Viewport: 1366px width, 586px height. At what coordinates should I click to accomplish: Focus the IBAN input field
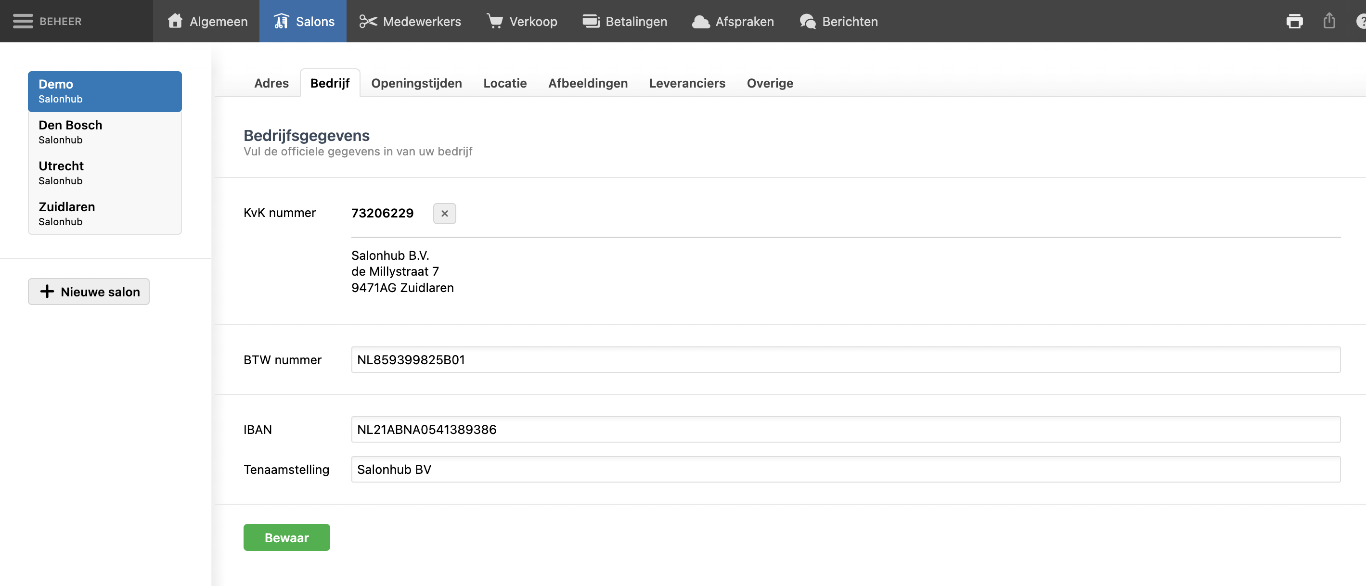[845, 429]
